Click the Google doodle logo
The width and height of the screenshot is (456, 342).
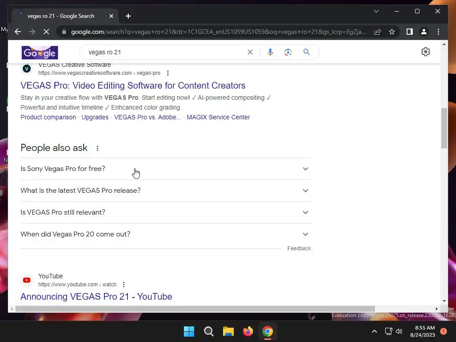pos(40,53)
